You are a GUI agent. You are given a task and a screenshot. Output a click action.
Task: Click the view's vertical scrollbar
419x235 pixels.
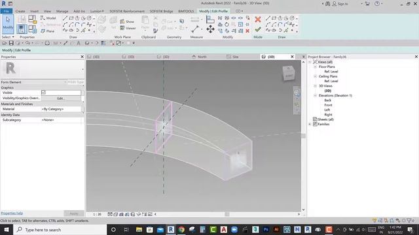tap(303, 136)
